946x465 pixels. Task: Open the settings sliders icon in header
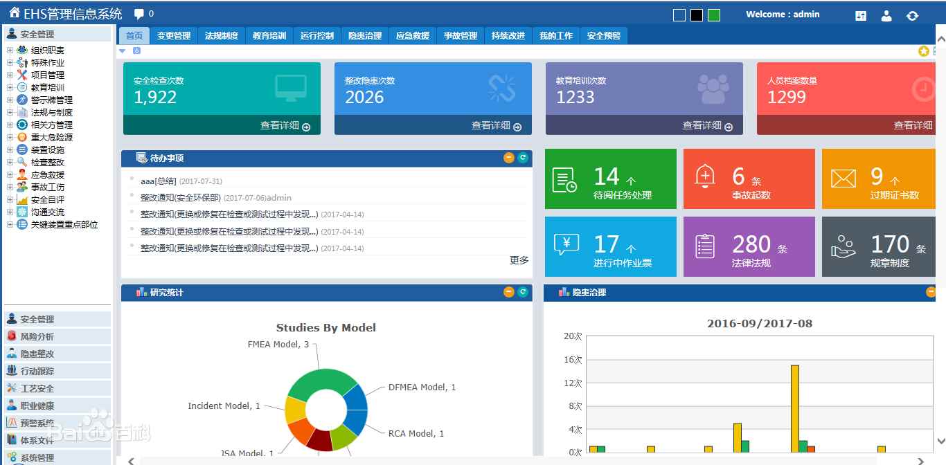pyautogui.click(x=861, y=16)
